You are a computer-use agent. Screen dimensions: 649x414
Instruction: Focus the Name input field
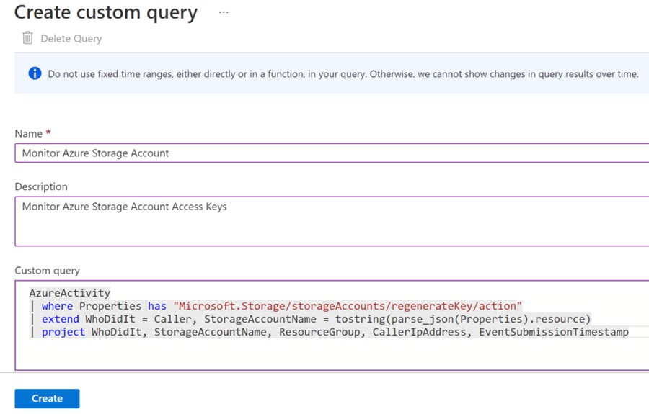click(x=332, y=153)
